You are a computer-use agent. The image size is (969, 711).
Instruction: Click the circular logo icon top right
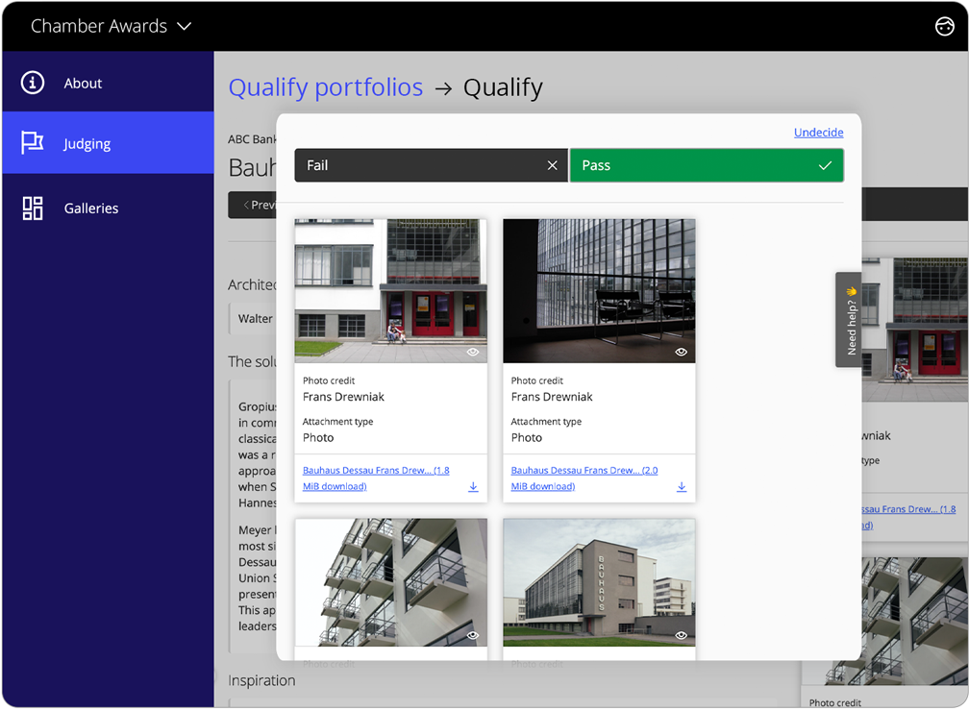pyautogui.click(x=943, y=26)
